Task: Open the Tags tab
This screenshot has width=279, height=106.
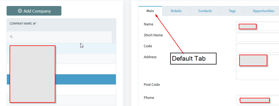Action: pyautogui.click(x=232, y=11)
